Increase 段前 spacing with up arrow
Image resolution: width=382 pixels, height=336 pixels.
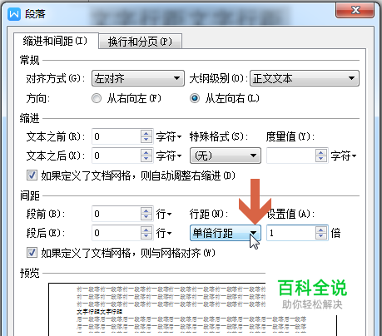point(146,210)
